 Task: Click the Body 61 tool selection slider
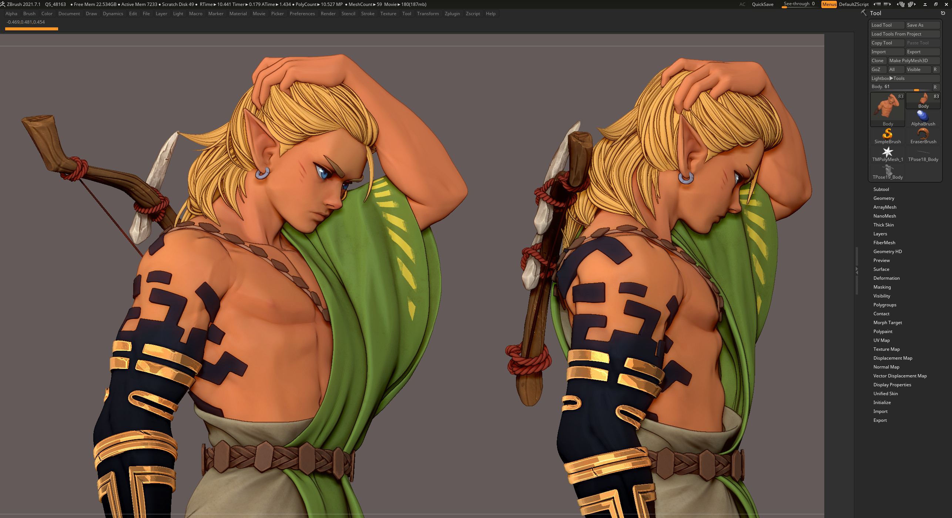click(901, 87)
